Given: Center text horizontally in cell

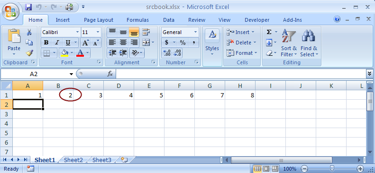Looking at the screenshot, I should pos(123,43).
